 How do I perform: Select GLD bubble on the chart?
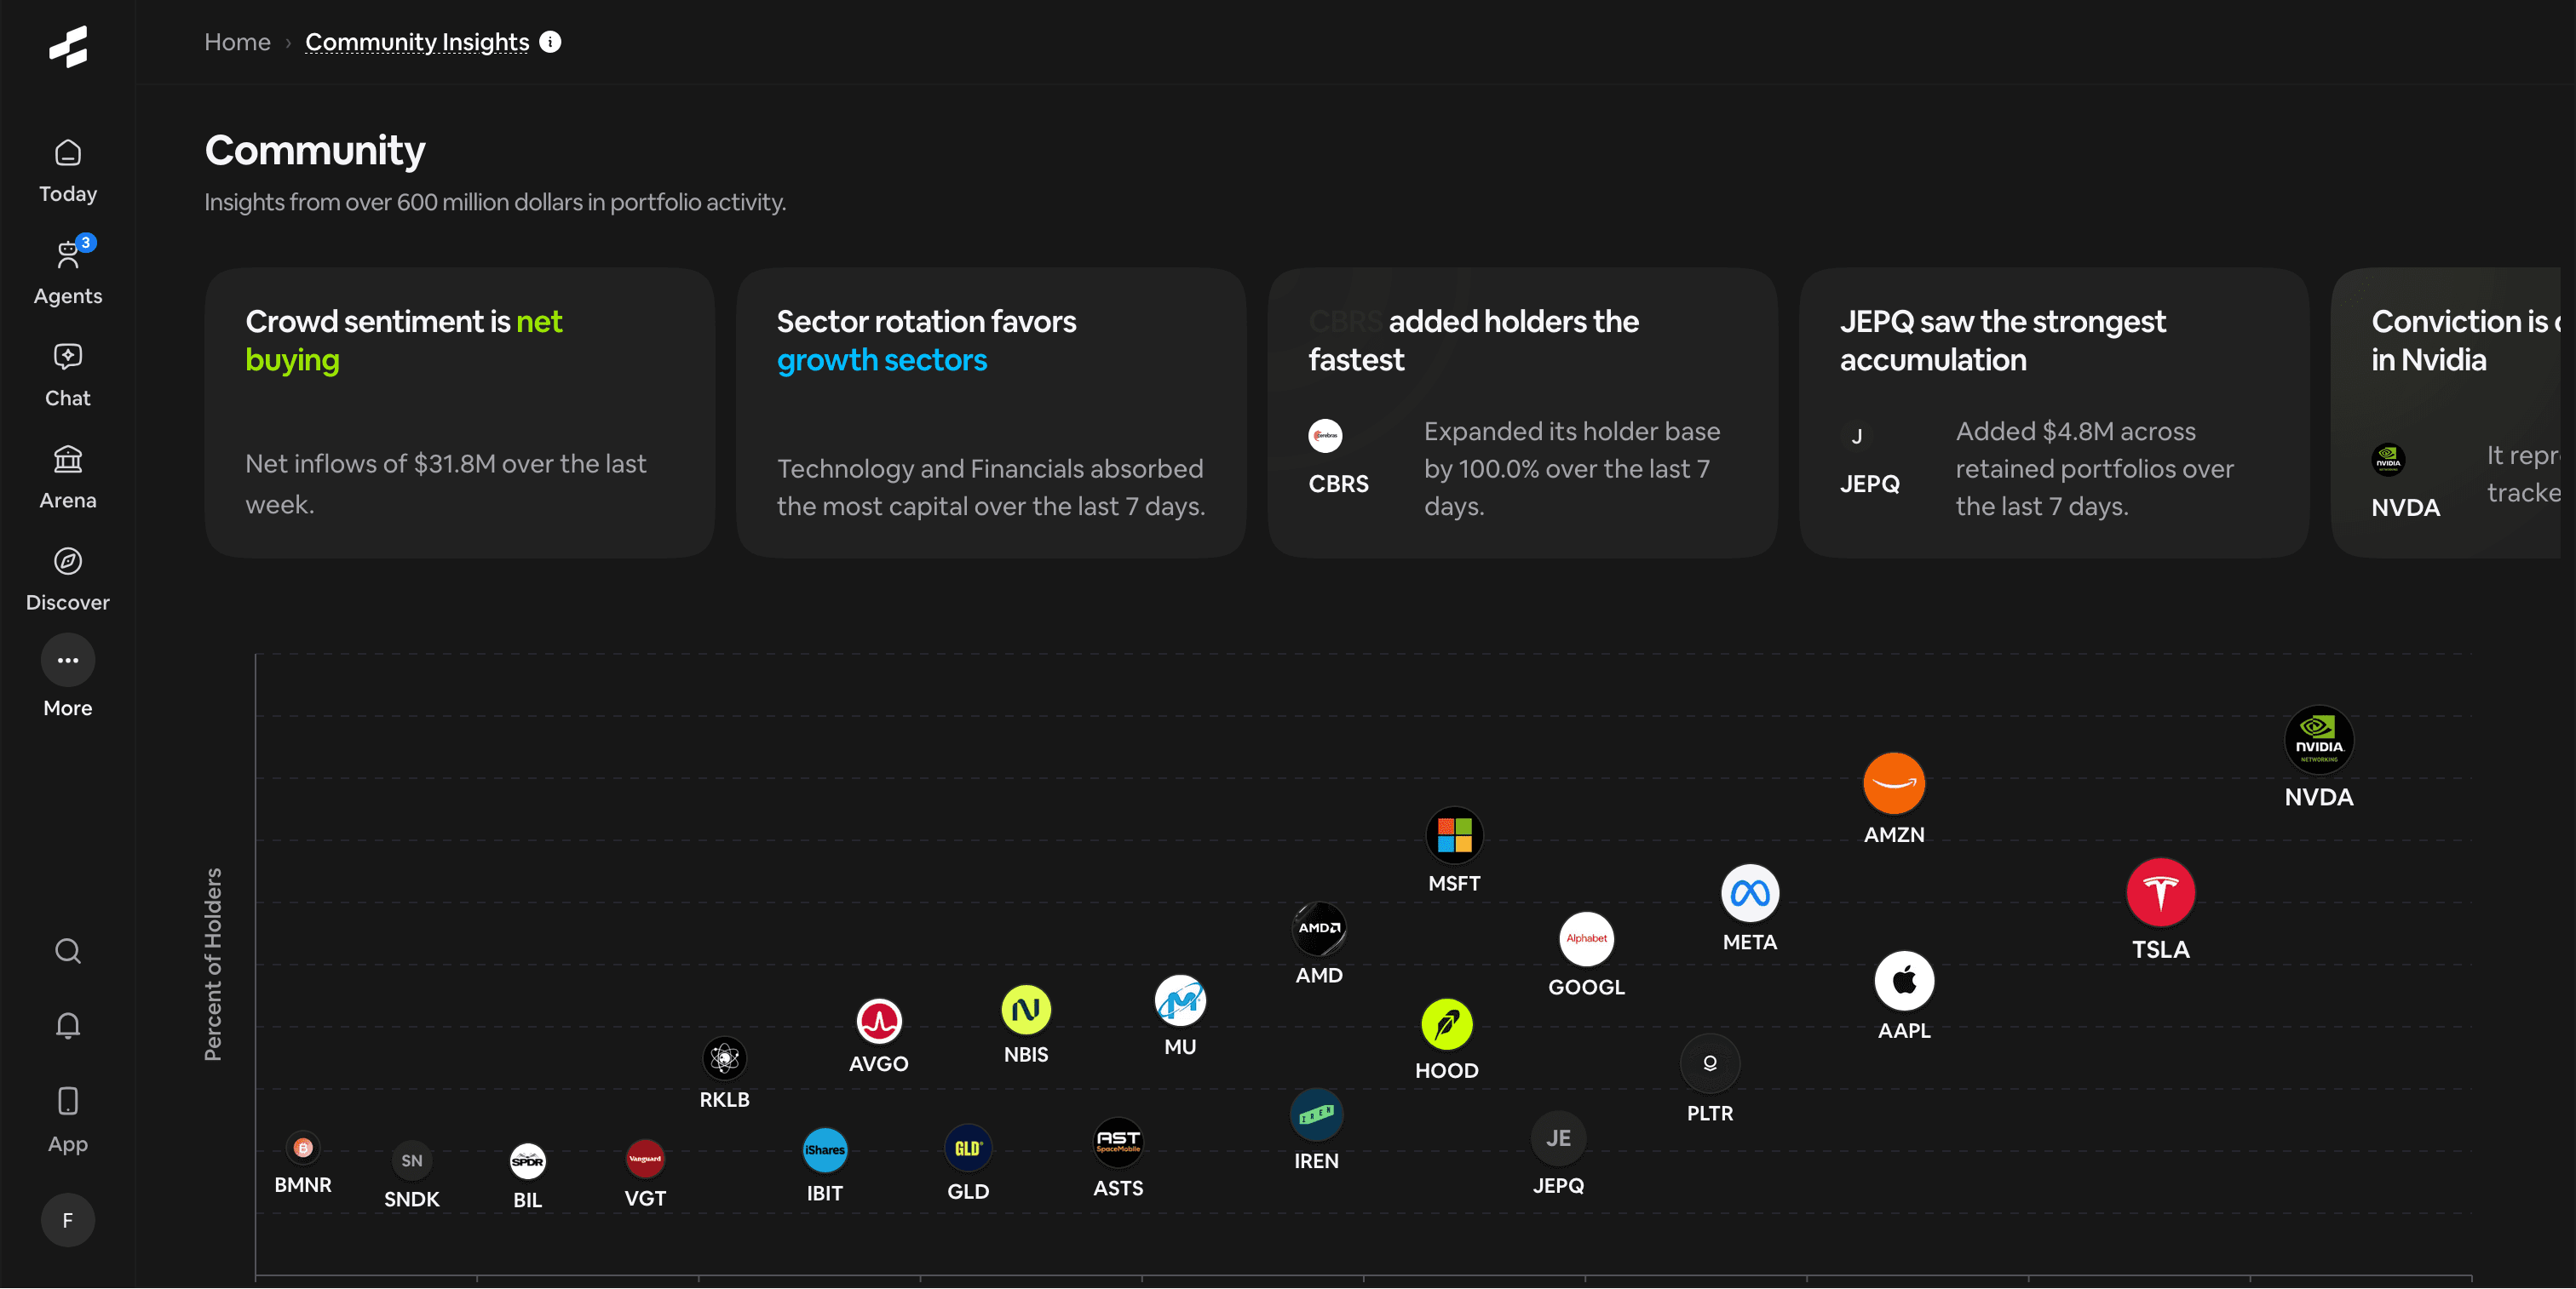pos(967,1149)
